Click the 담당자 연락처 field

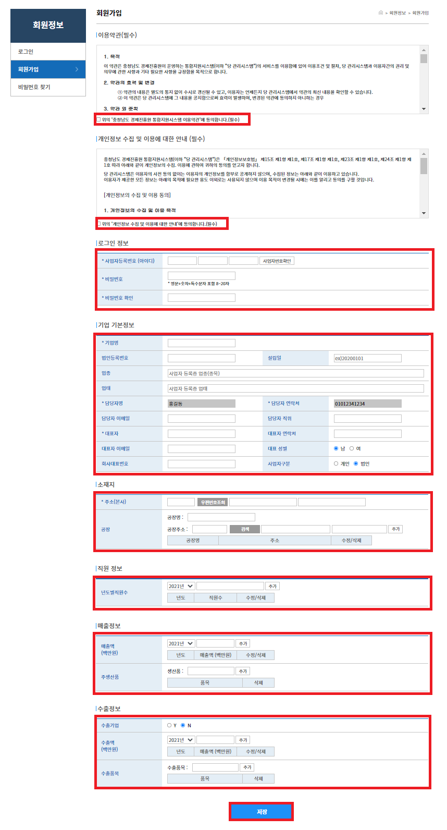point(368,404)
